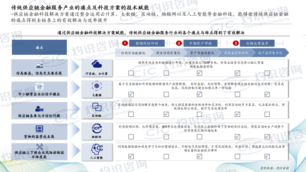Select the IOT 物联网 icon

coord(97,128)
